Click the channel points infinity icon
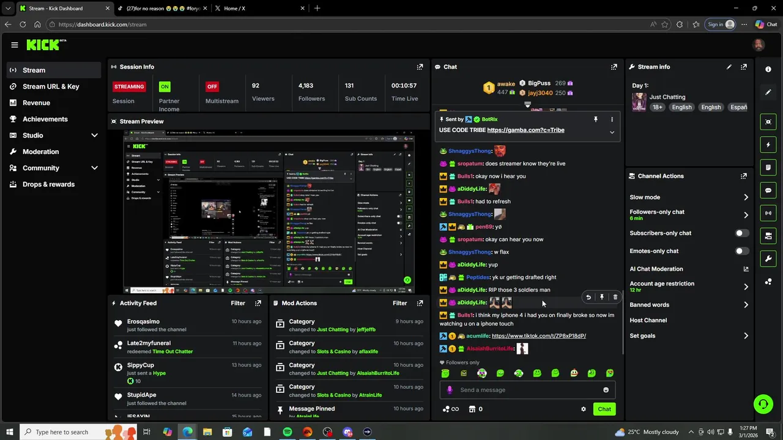Viewport: 783px width, 440px height. (451, 409)
